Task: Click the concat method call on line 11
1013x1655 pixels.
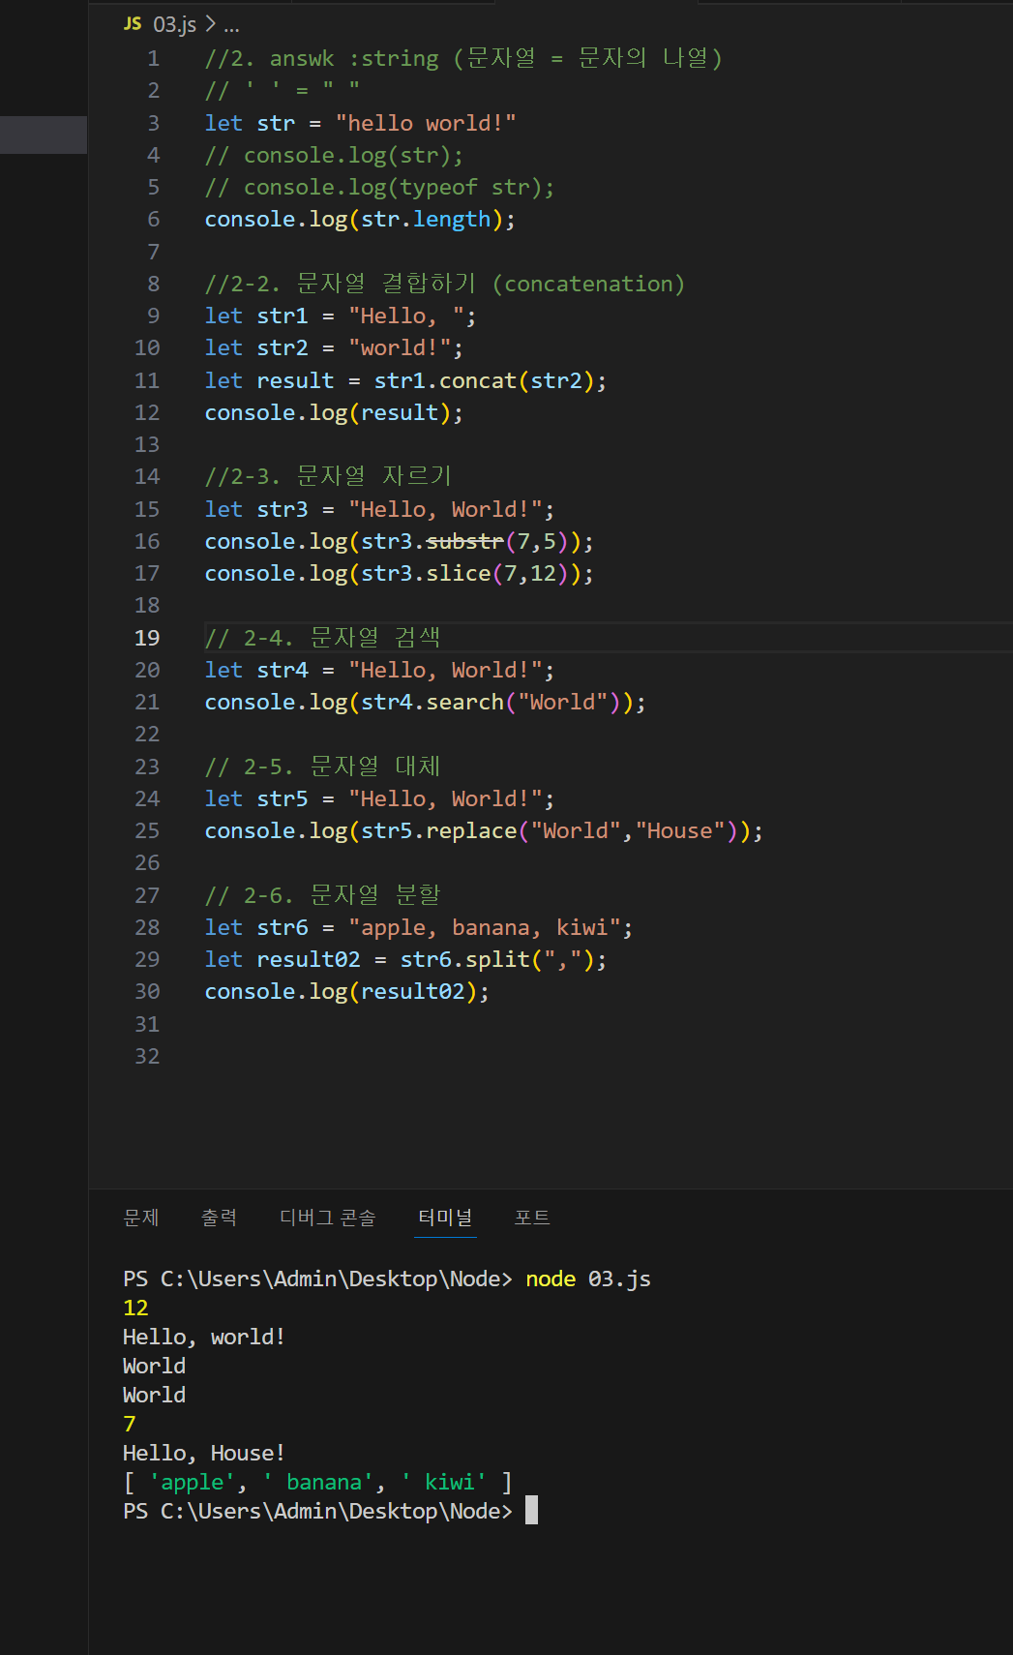Action: click(478, 380)
